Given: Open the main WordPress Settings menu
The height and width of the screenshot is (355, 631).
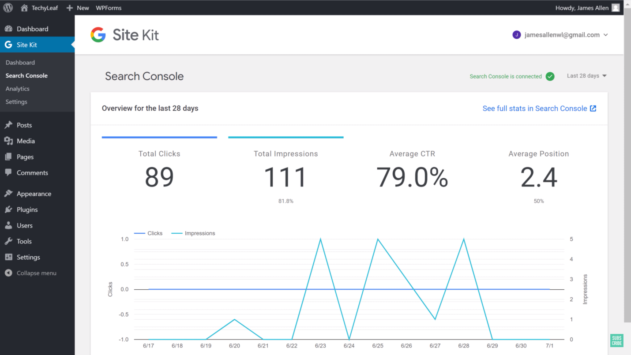Looking at the screenshot, I should [x=38, y=257].
